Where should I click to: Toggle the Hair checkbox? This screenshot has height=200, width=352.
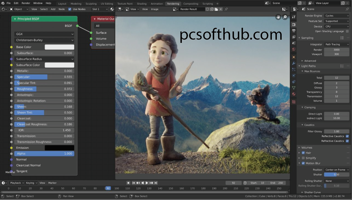pyautogui.click(x=303, y=153)
